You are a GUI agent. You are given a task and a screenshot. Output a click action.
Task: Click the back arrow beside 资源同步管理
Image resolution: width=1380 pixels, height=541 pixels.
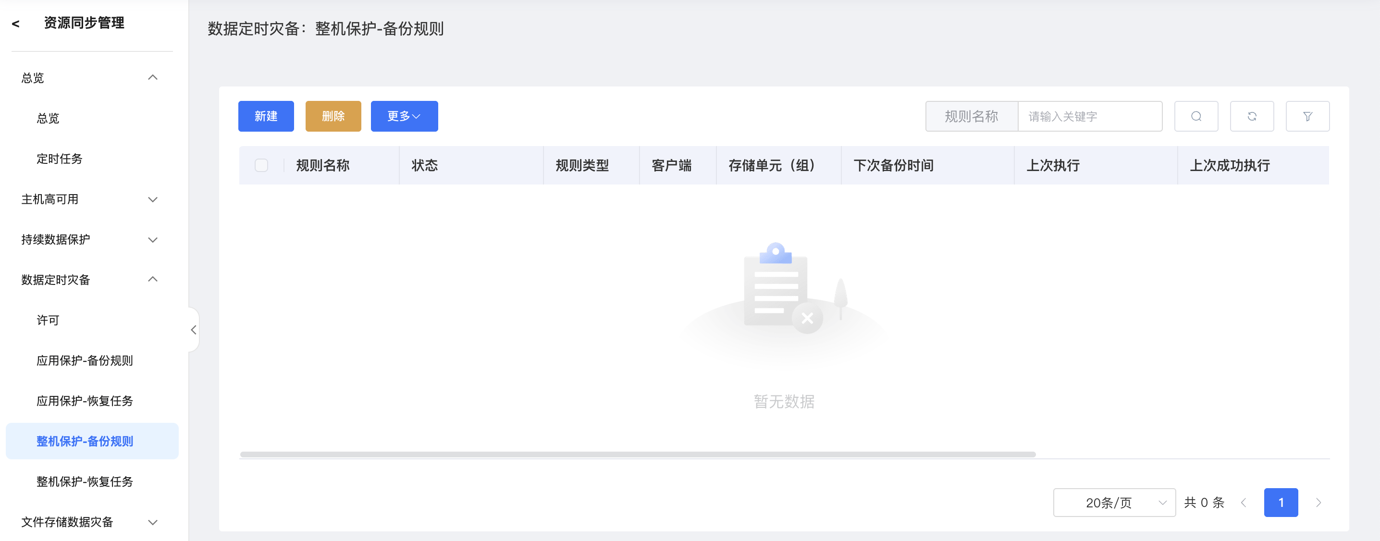click(15, 24)
